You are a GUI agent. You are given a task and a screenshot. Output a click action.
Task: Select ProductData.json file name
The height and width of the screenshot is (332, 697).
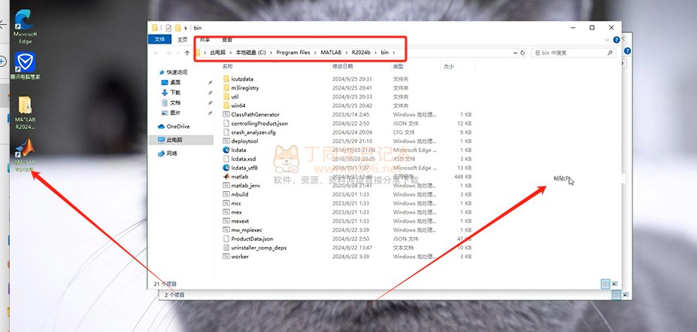252,239
